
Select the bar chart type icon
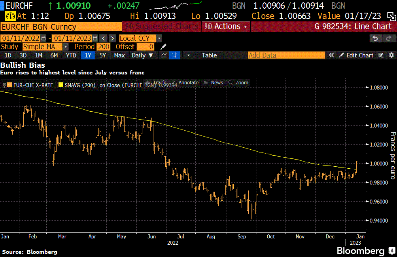point(174,55)
